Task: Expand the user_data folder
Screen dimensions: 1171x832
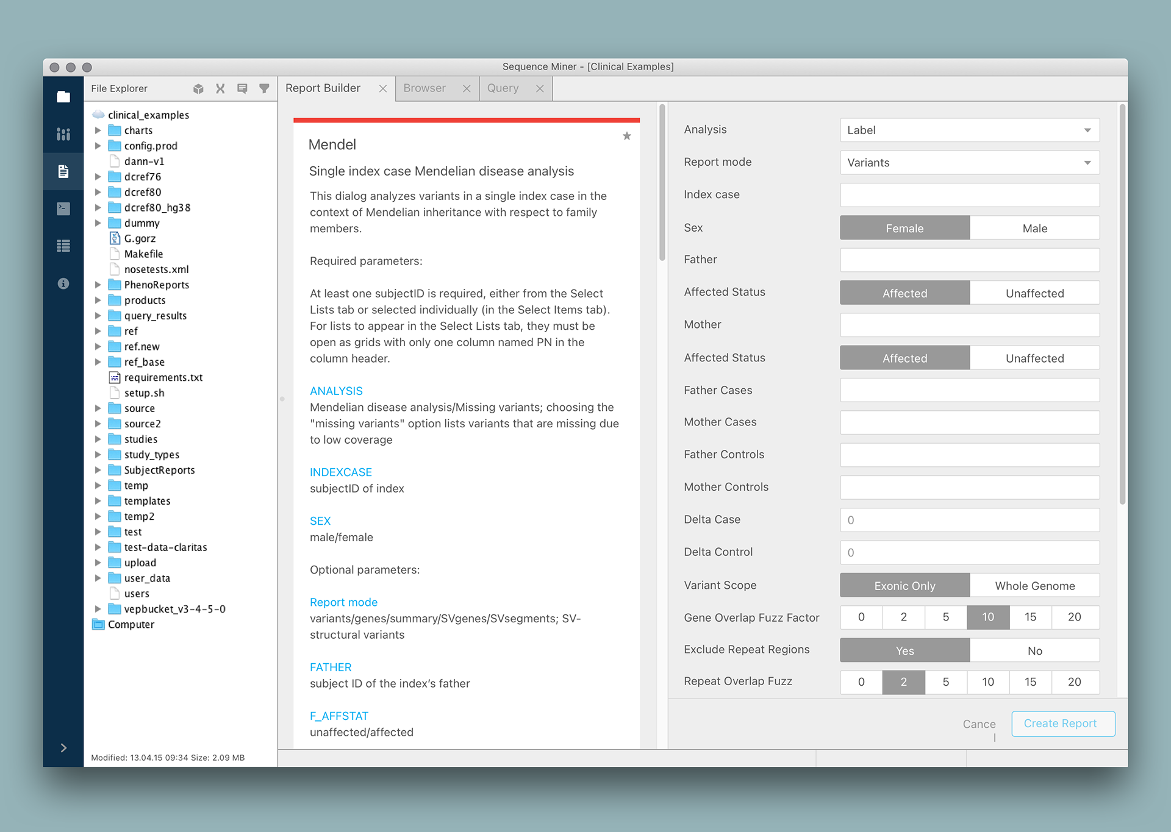Action: (x=98, y=578)
